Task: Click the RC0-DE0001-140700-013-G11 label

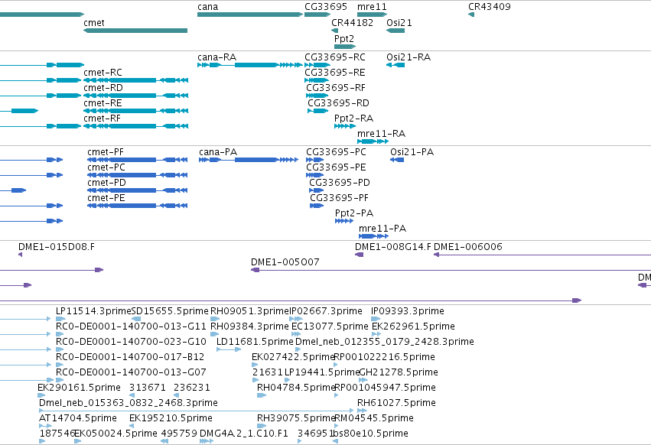Action: pos(131,326)
